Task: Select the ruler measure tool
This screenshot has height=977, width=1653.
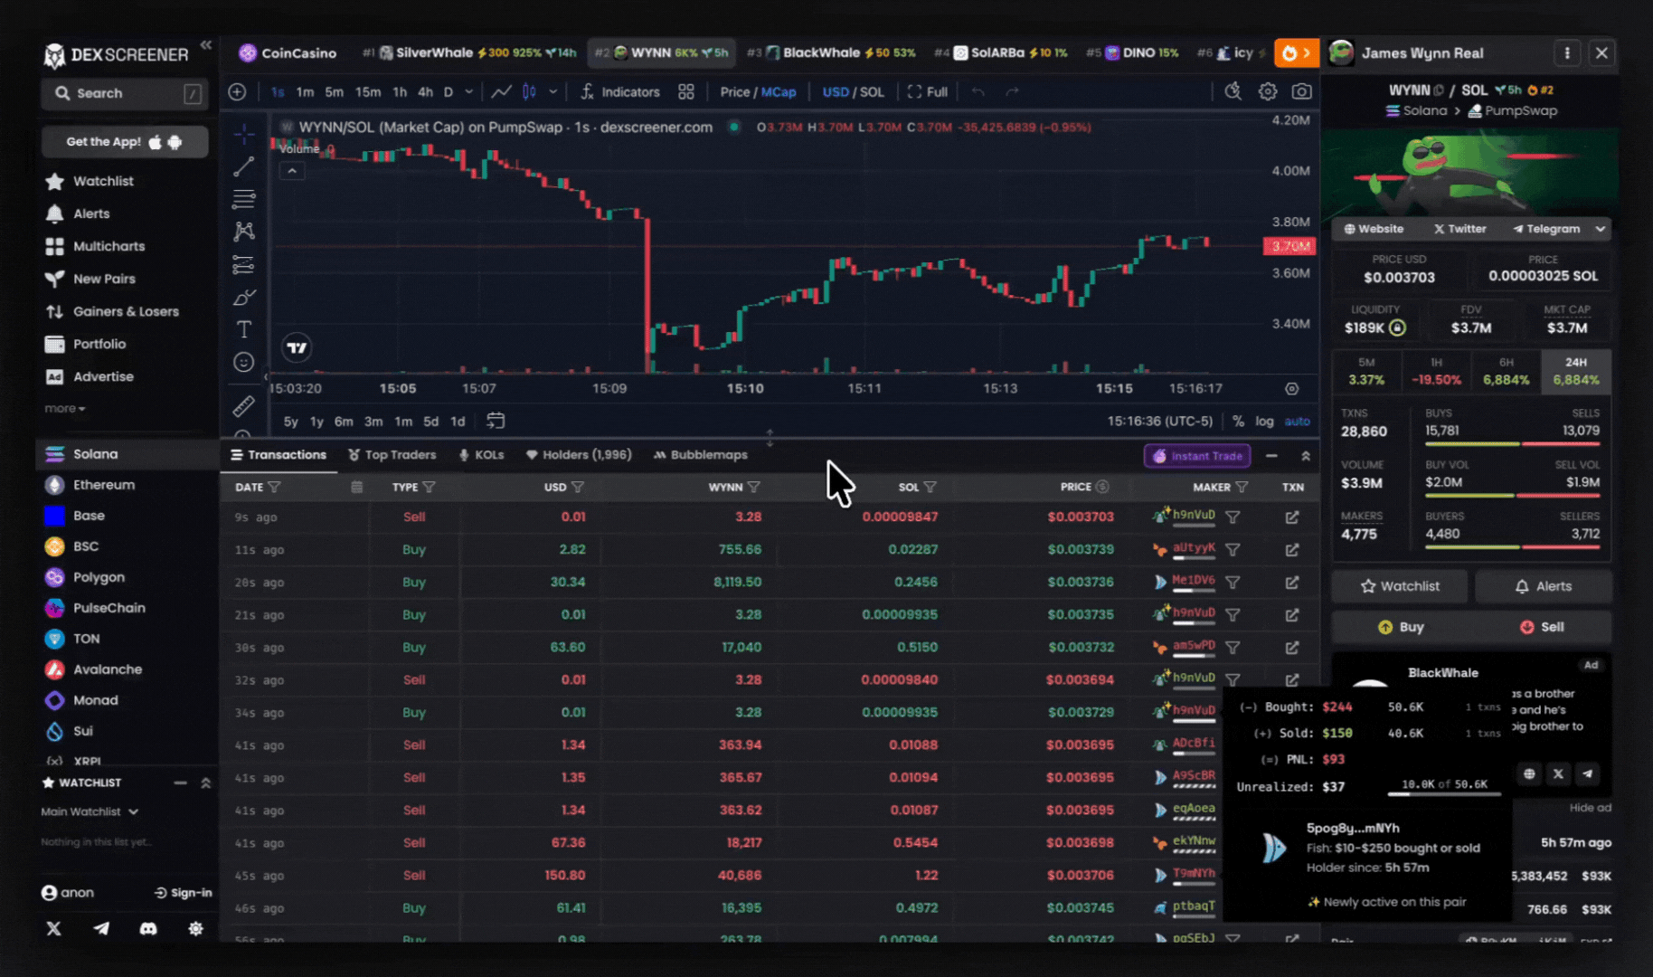Action: 243,407
